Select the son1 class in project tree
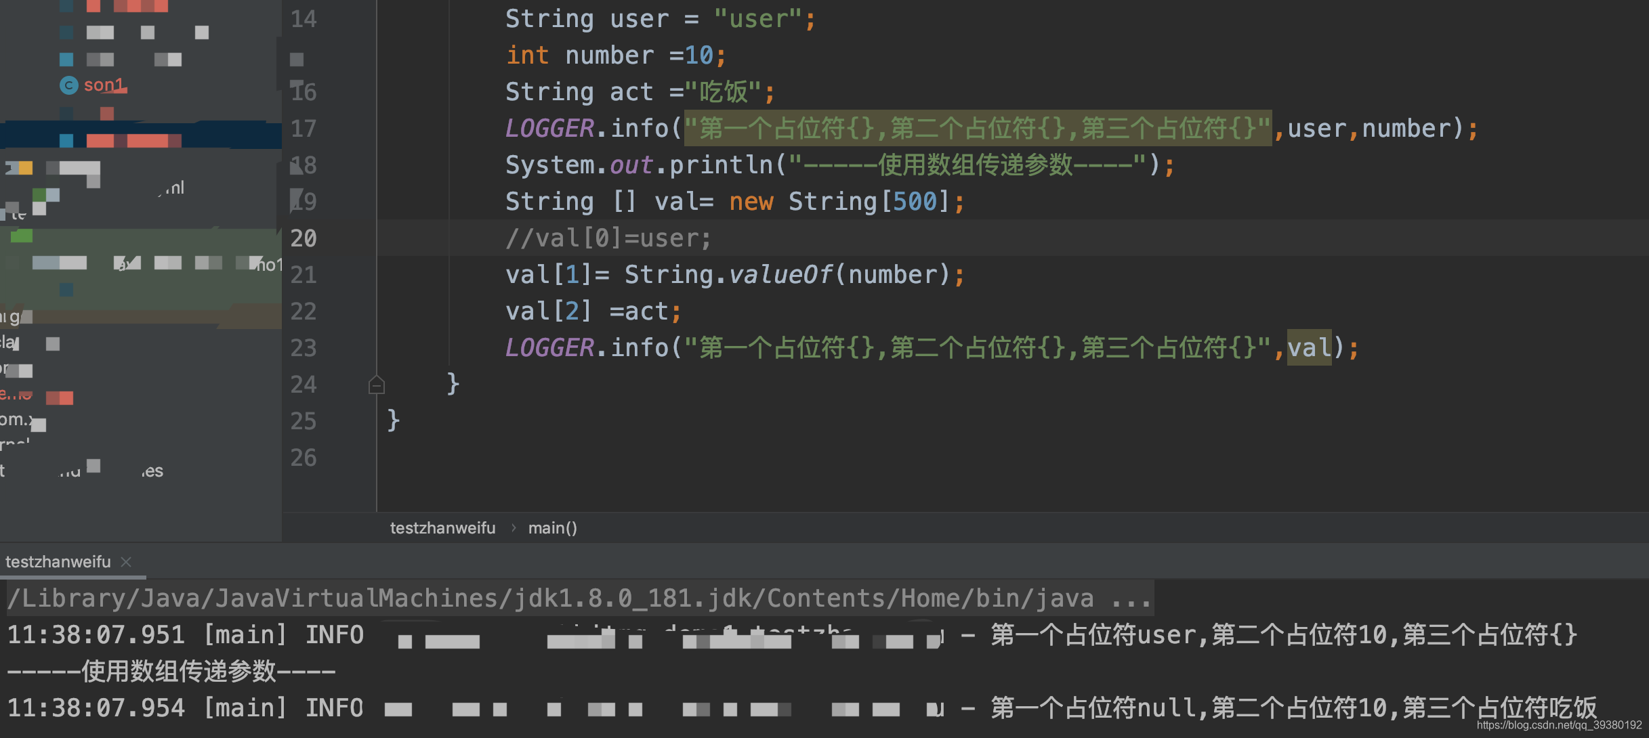The image size is (1649, 738). point(104,85)
